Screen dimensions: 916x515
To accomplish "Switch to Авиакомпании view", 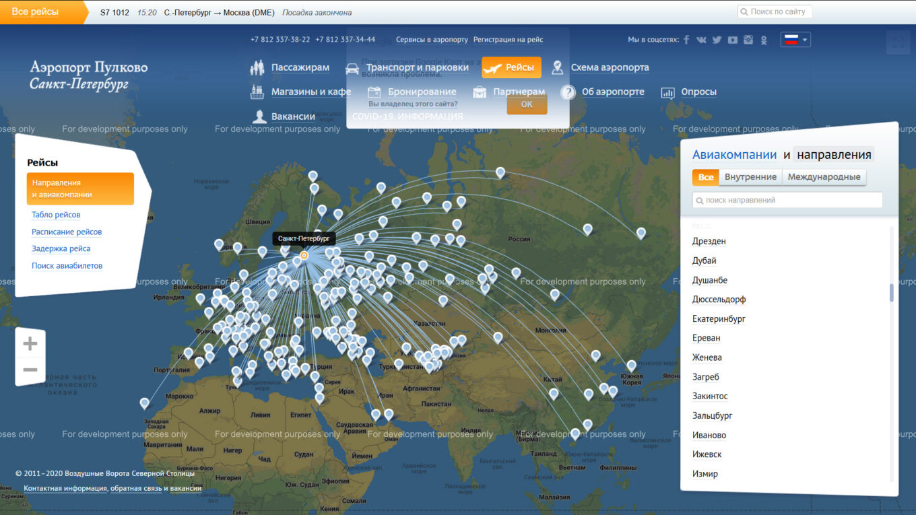I will point(735,155).
